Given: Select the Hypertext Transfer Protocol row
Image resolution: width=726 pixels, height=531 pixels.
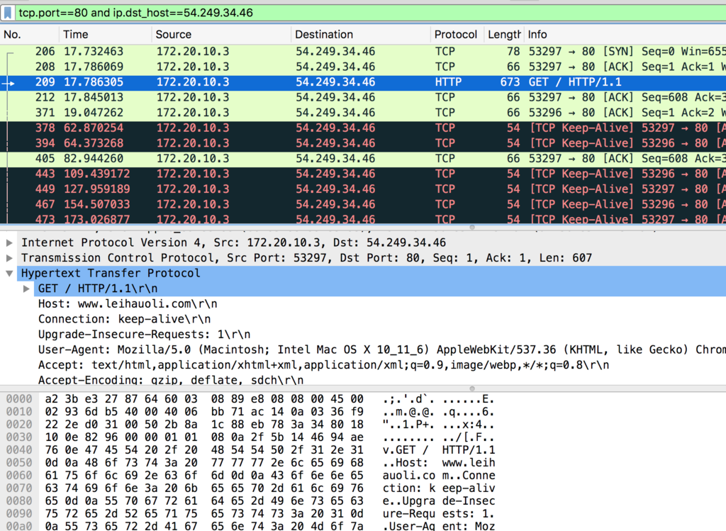Looking at the screenshot, I should point(372,273).
